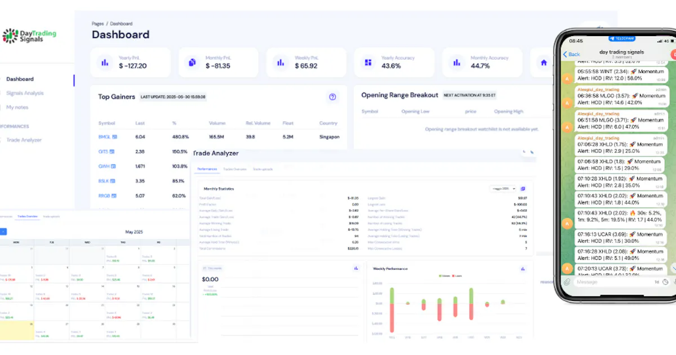Click the May 2025 calendar heading
The image size is (676, 355).
[133, 232]
